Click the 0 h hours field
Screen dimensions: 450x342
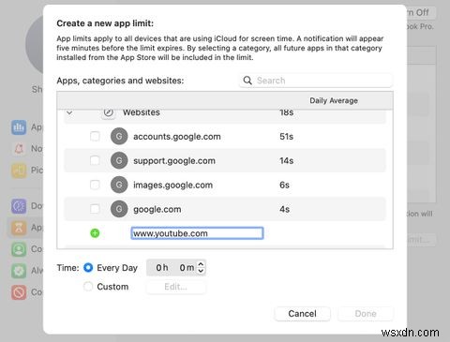(162, 268)
